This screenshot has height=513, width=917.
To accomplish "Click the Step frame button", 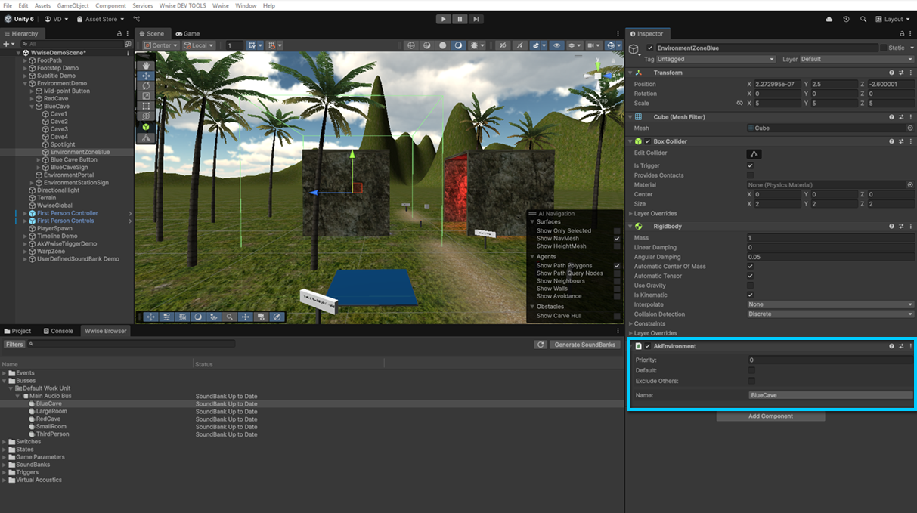I will pos(476,19).
